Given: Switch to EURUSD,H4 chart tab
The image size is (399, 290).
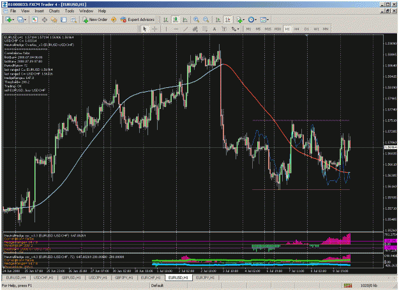Looking at the screenshot, I should tap(16, 277).
